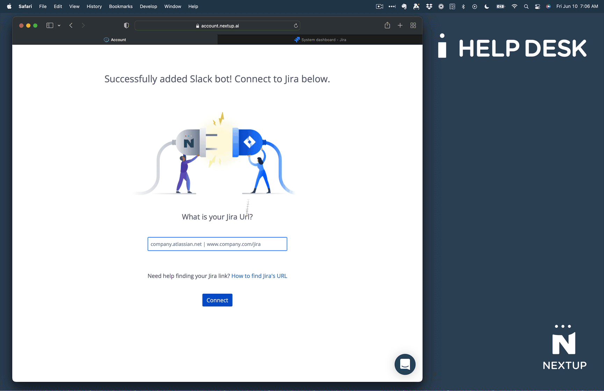Click the Bluetooth menu bar icon
Image resolution: width=604 pixels, height=391 pixels.
[463, 6]
